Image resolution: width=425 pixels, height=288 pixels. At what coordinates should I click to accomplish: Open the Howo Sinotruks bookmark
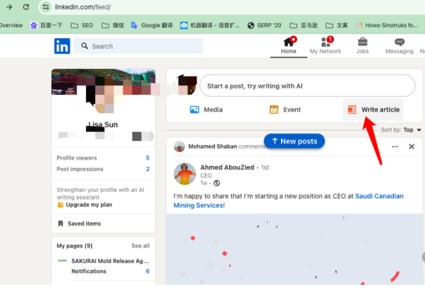coord(386,25)
